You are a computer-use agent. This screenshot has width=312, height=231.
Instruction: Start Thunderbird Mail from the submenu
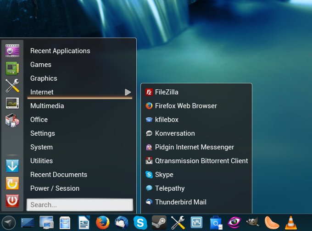[196, 202]
